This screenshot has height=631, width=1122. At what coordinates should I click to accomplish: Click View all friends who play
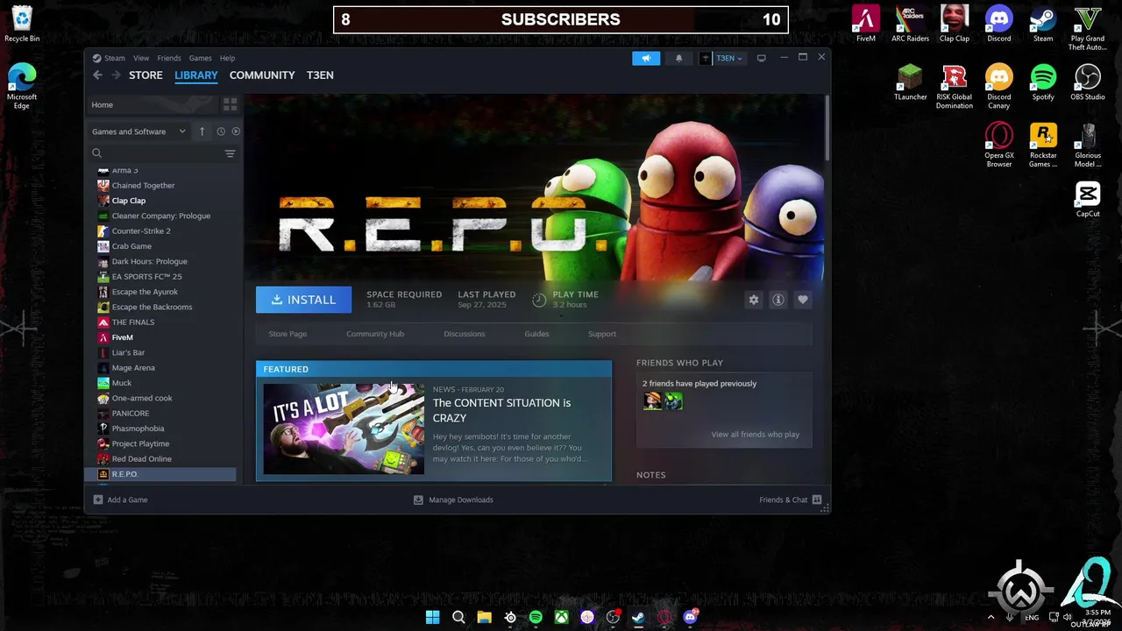(755, 435)
